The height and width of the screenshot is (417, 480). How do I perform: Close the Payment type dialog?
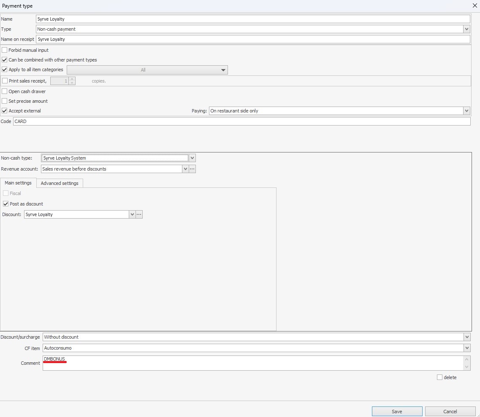475,5
